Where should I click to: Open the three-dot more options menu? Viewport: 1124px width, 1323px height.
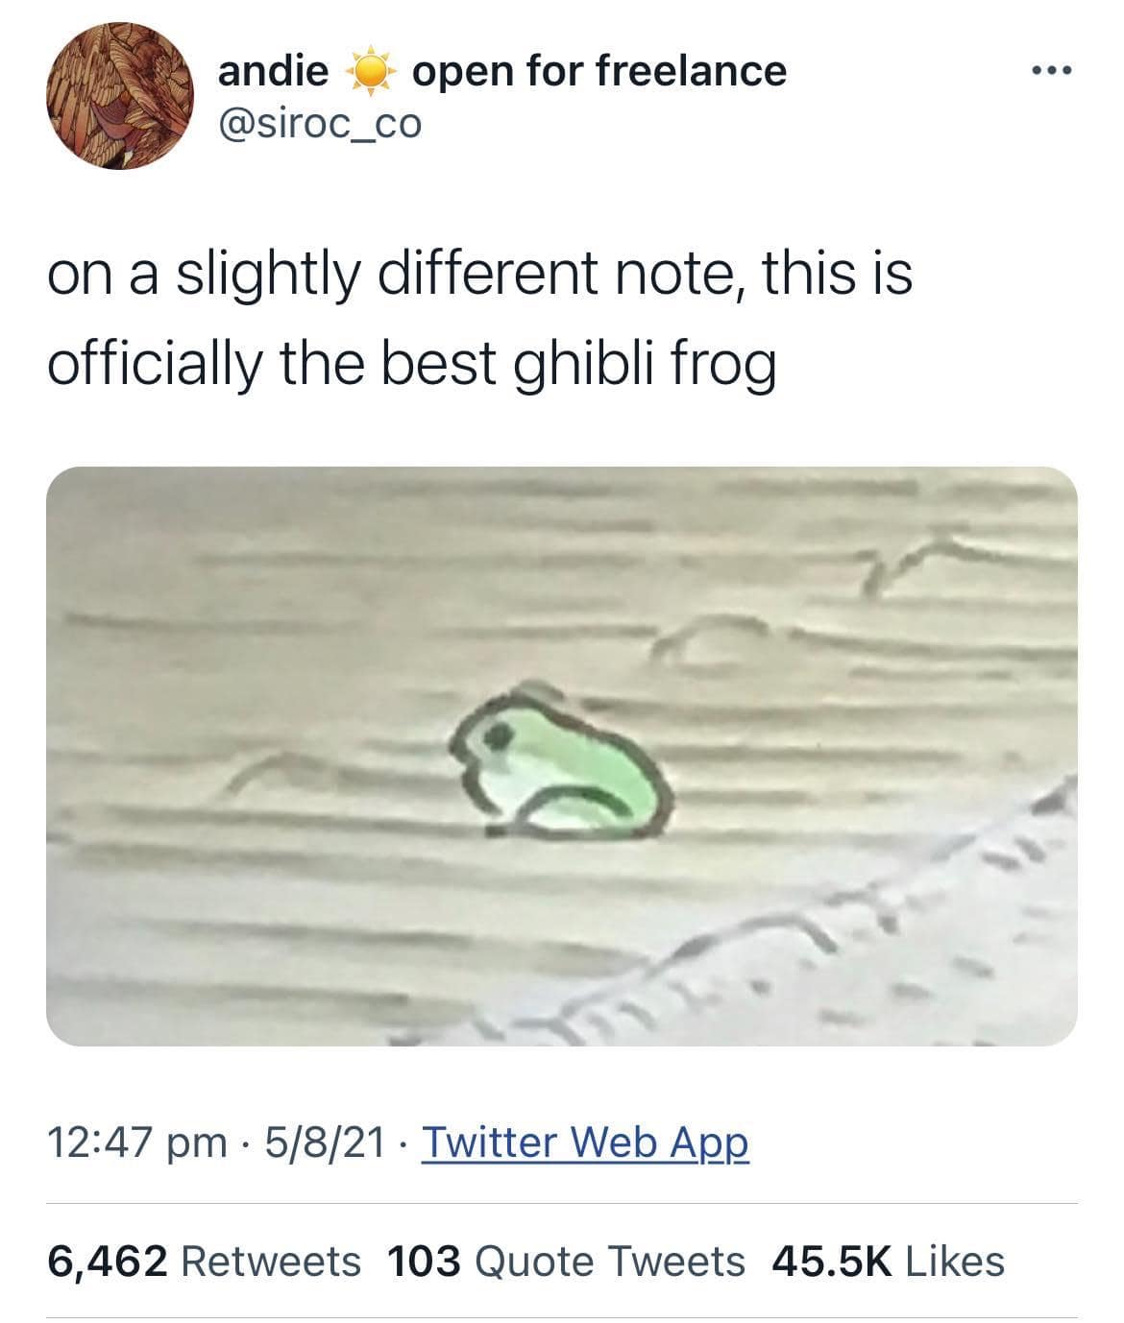pyautogui.click(x=1049, y=71)
